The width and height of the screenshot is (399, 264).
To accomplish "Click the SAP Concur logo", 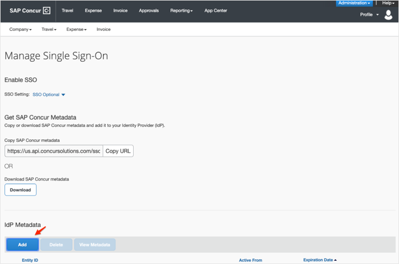I will 30,10.
